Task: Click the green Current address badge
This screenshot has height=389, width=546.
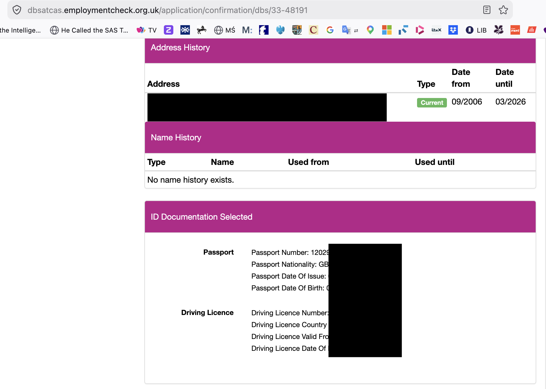Action: (432, 103)
